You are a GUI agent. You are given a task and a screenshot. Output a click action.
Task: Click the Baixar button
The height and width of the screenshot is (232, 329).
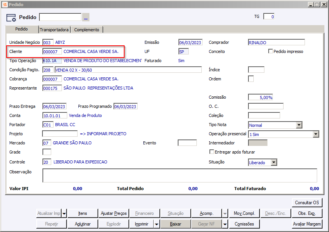click(175, 224)
